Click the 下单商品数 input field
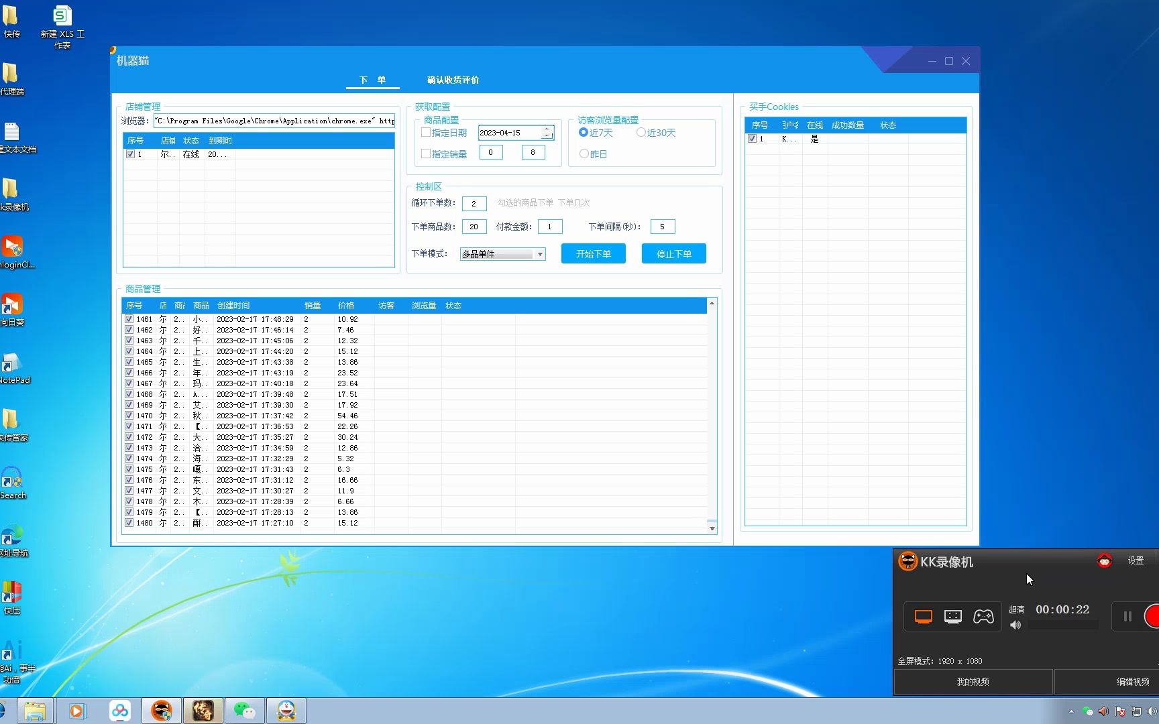Image resolution: width=1159 pixels, height=724 pixels. pyautogui.click(x=474, y=227)
